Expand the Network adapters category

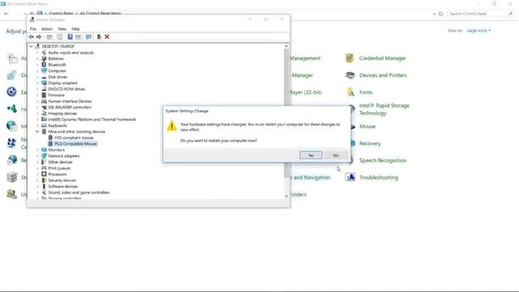[37, 156]
